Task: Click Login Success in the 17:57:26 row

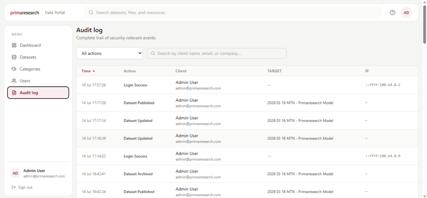Action: (x=136, y=85)
